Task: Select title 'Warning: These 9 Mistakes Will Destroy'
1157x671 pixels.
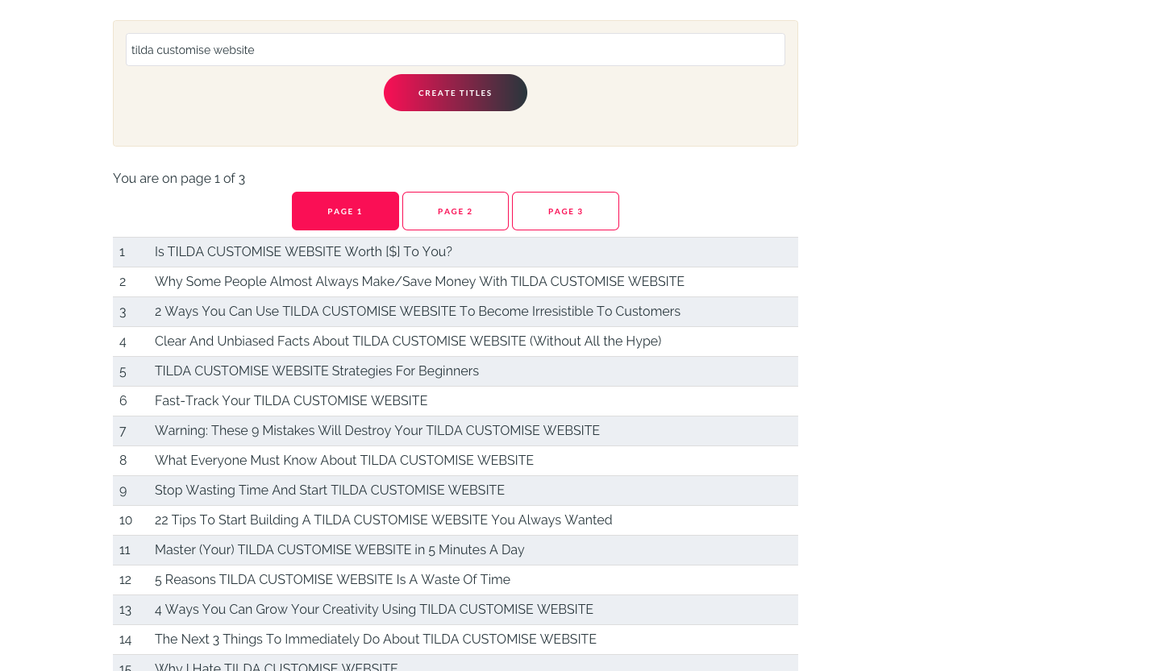Action: pyautogui.click(x=377, y=431)
